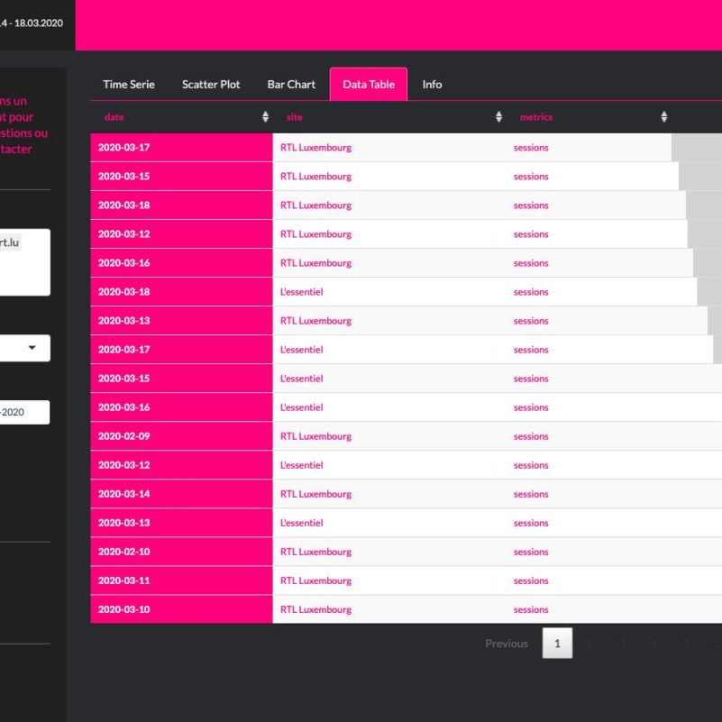Click the date column header label

(x=114, y=117)
